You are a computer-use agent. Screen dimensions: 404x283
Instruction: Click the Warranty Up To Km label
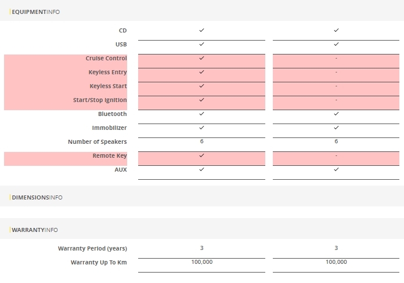(x=99, y=262)
